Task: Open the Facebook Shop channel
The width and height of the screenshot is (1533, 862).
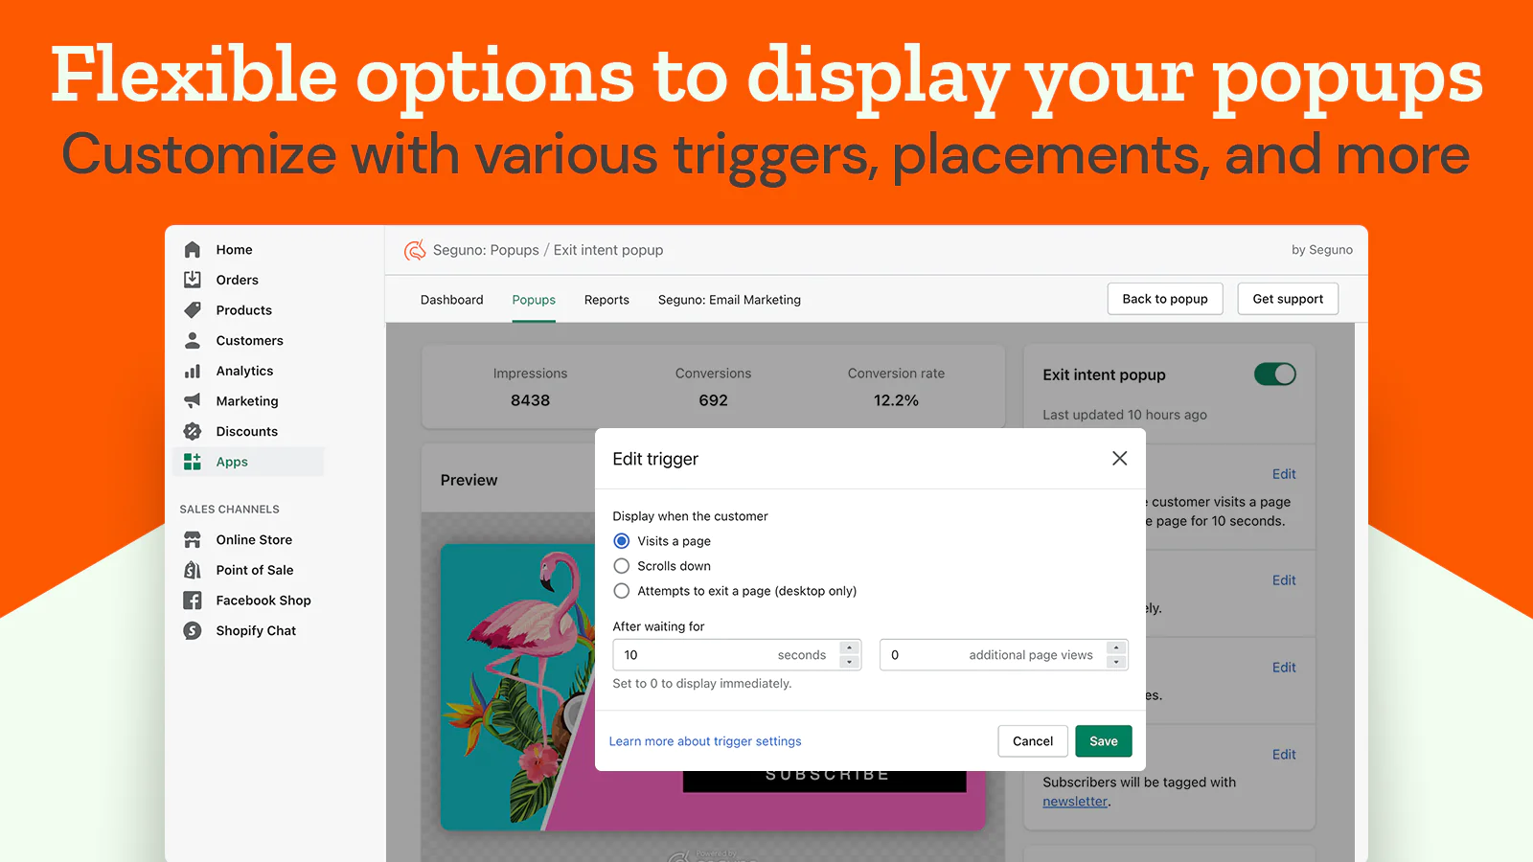Action: pyautogui.click(x=263, y=601)
